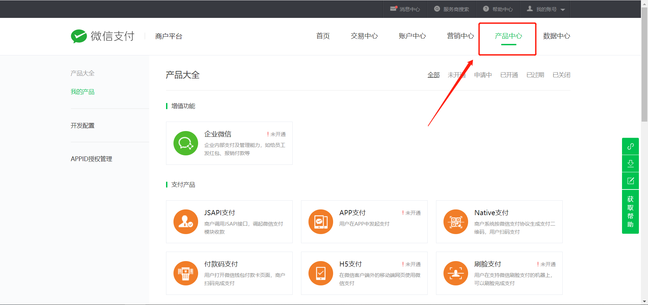Open the 数据中心 nav tab
Viewport: 648px width, 305px height.
(557, 36)
